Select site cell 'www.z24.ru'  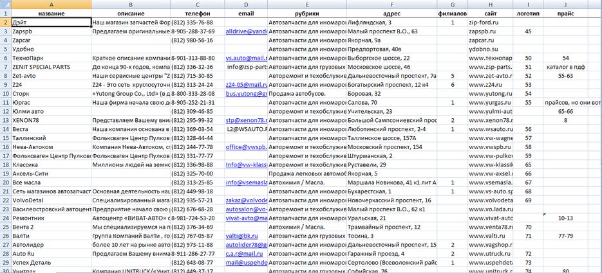pos(490,85)
